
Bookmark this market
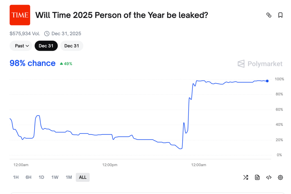tap(280, 15)
